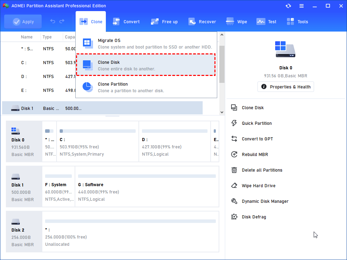The width and height of the screenshot is (347, 260).
Task: Open Dynamic Disk Manager
Action: 265,201
